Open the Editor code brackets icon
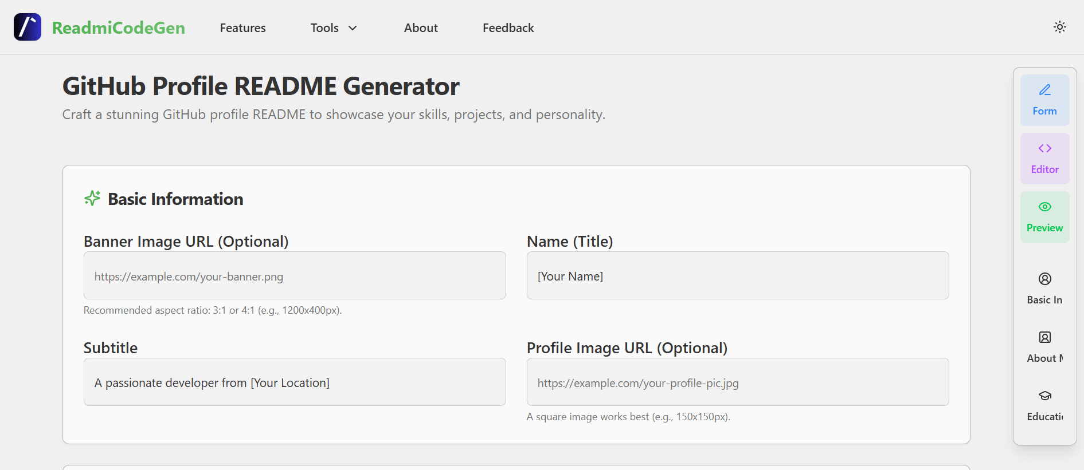1084x470 pixels. pyautogui.click(x=1044, y=148)
